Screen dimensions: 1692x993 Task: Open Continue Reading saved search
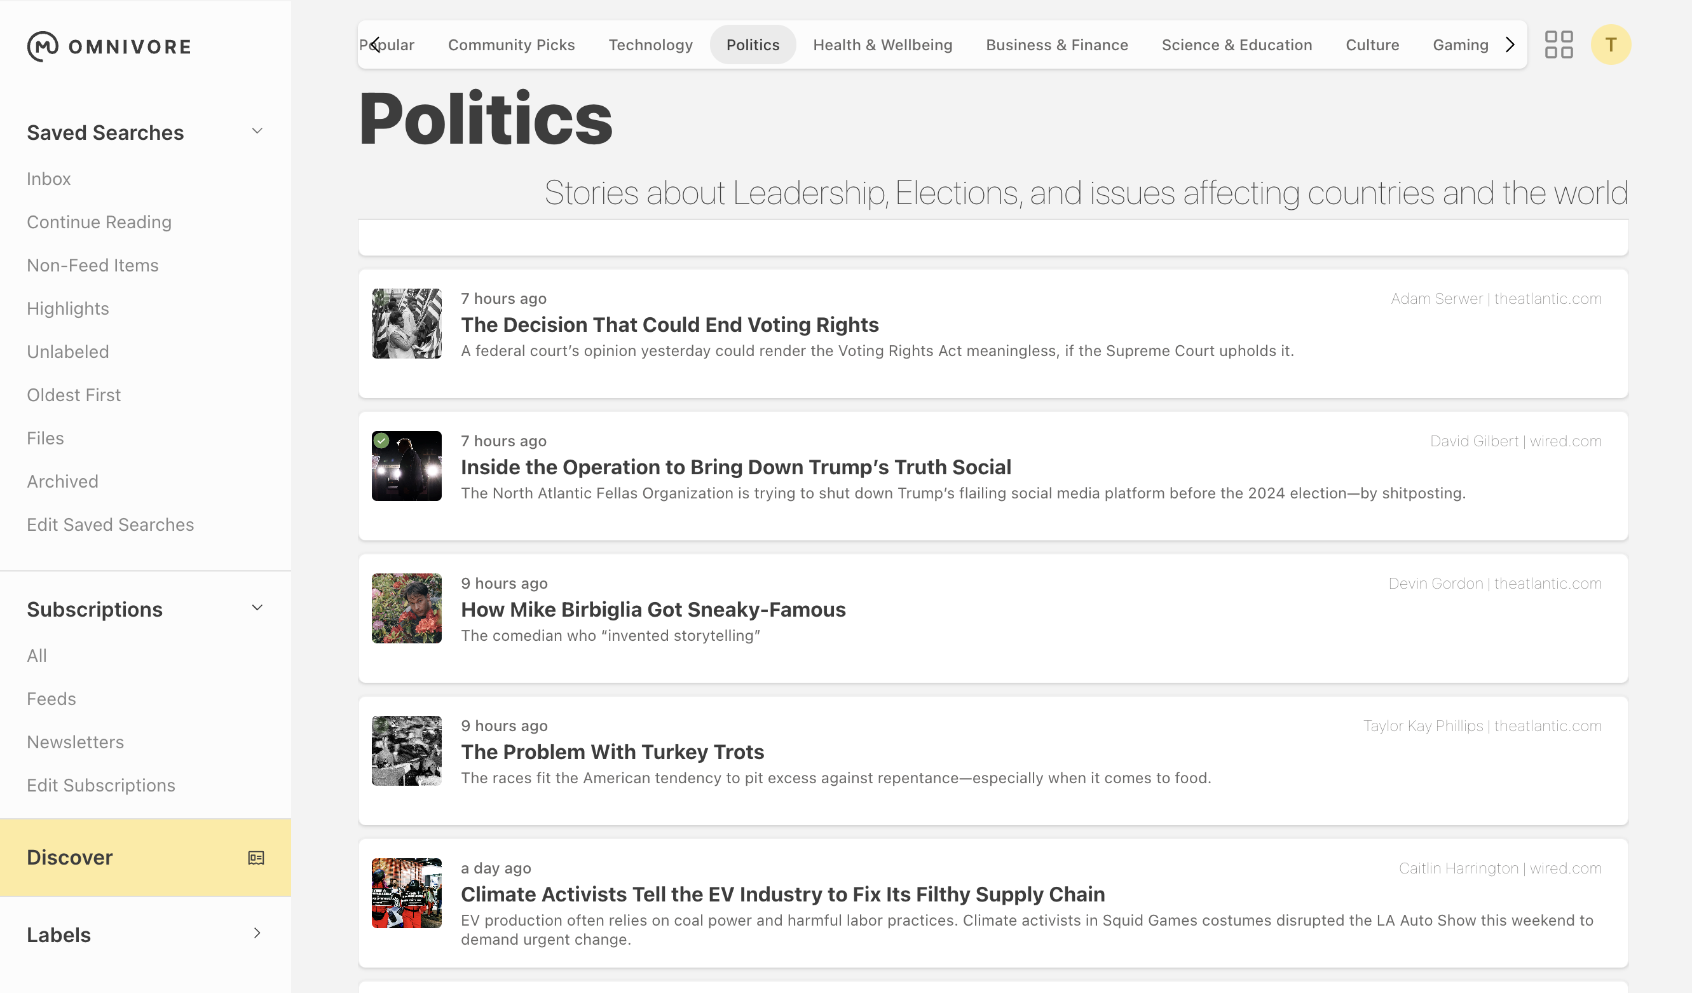pos(99,222)
